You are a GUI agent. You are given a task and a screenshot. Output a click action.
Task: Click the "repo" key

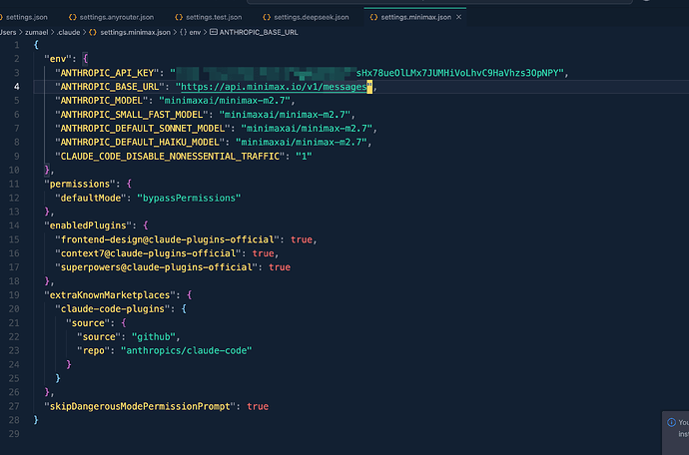tap(93, 351)
